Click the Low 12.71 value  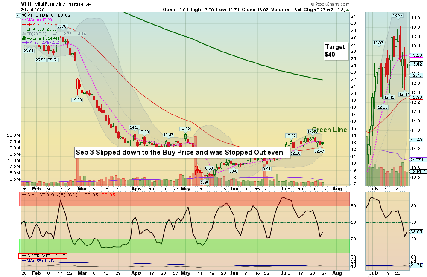(x=228, y=9)
